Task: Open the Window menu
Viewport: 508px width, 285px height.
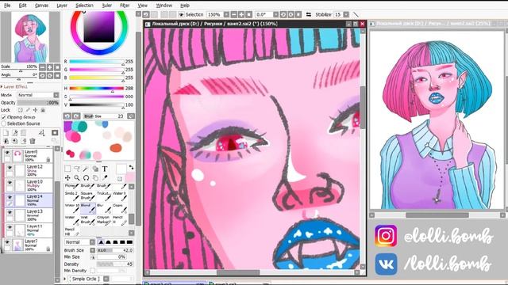Action: click(164, 6)
